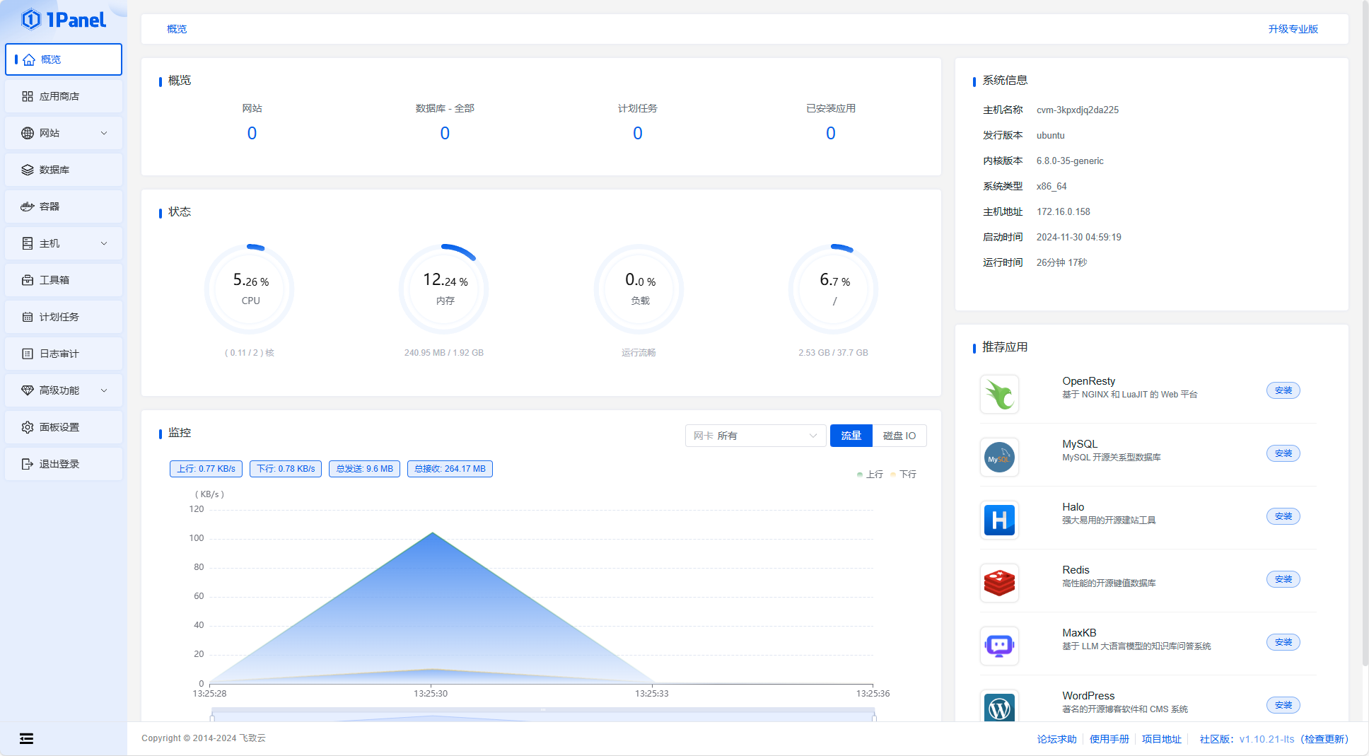Screen dimensions: 1369x756
Task: Expand the 主机 sidebar submenu chevron
Action: click(x=104, y=243)
